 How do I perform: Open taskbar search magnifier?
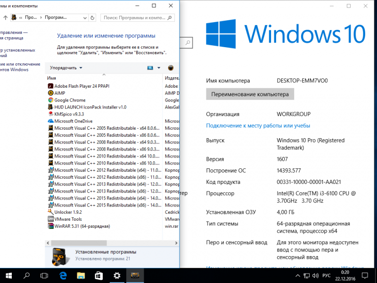pyautogui.click(x=26, y=275)
